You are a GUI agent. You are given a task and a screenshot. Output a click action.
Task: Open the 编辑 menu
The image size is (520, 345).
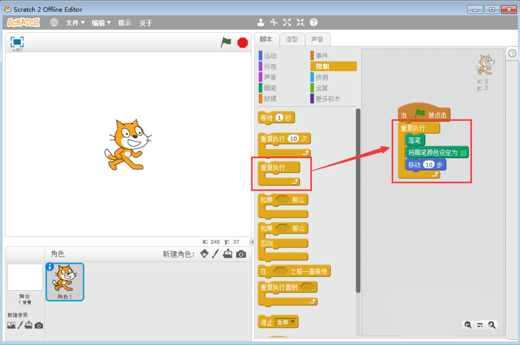101,23
